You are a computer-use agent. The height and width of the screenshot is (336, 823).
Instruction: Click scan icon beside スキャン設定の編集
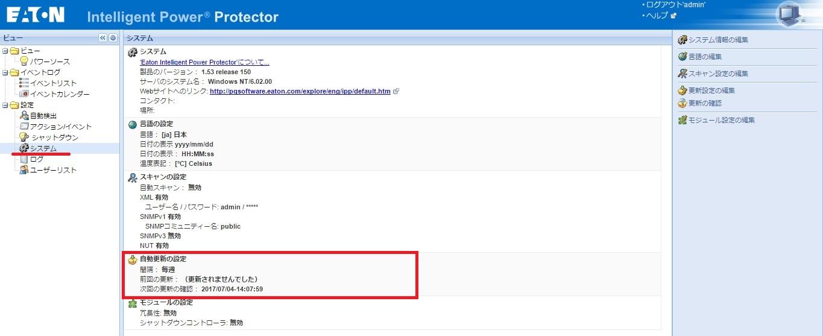point(683,74)
